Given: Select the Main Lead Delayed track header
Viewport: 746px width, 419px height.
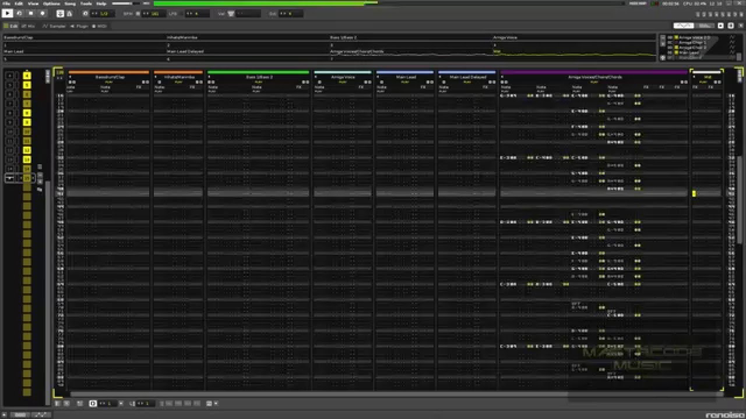Looking at the screenshot, I should coord(467,77).
